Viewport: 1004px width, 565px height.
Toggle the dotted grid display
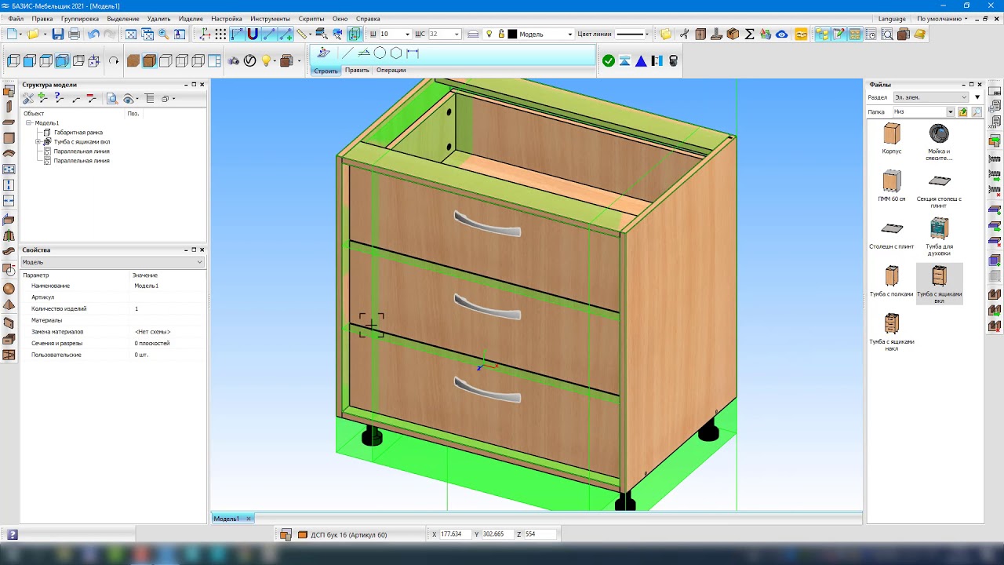[220, 34]
